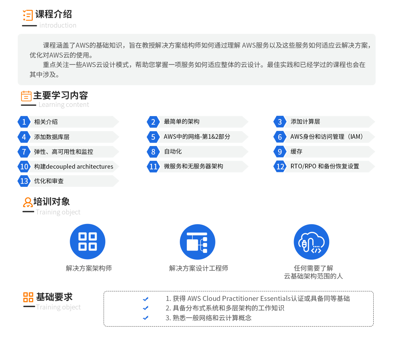Click the orange list icon beside 课程介绍

pyautogui.click(x=28, y=15)
